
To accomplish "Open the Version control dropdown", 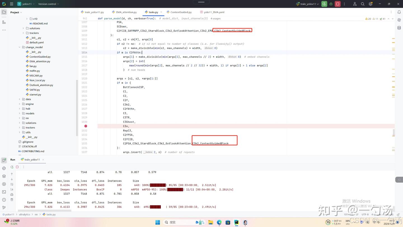I will click(x=48, y=4).
